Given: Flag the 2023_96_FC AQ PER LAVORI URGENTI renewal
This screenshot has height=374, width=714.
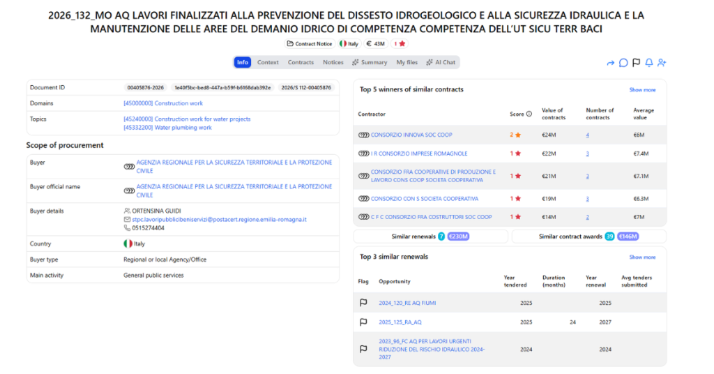Looking at the screenshot, I should click(x=363, y=349).
